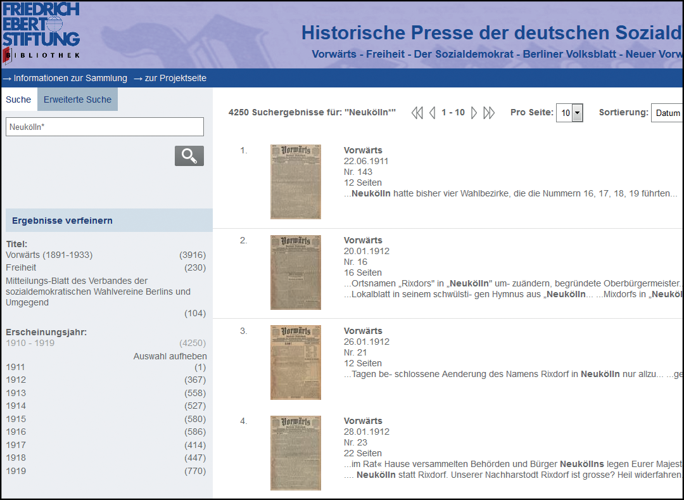Switch to the Suche tab
684x500 pixels.
(18, 99)
